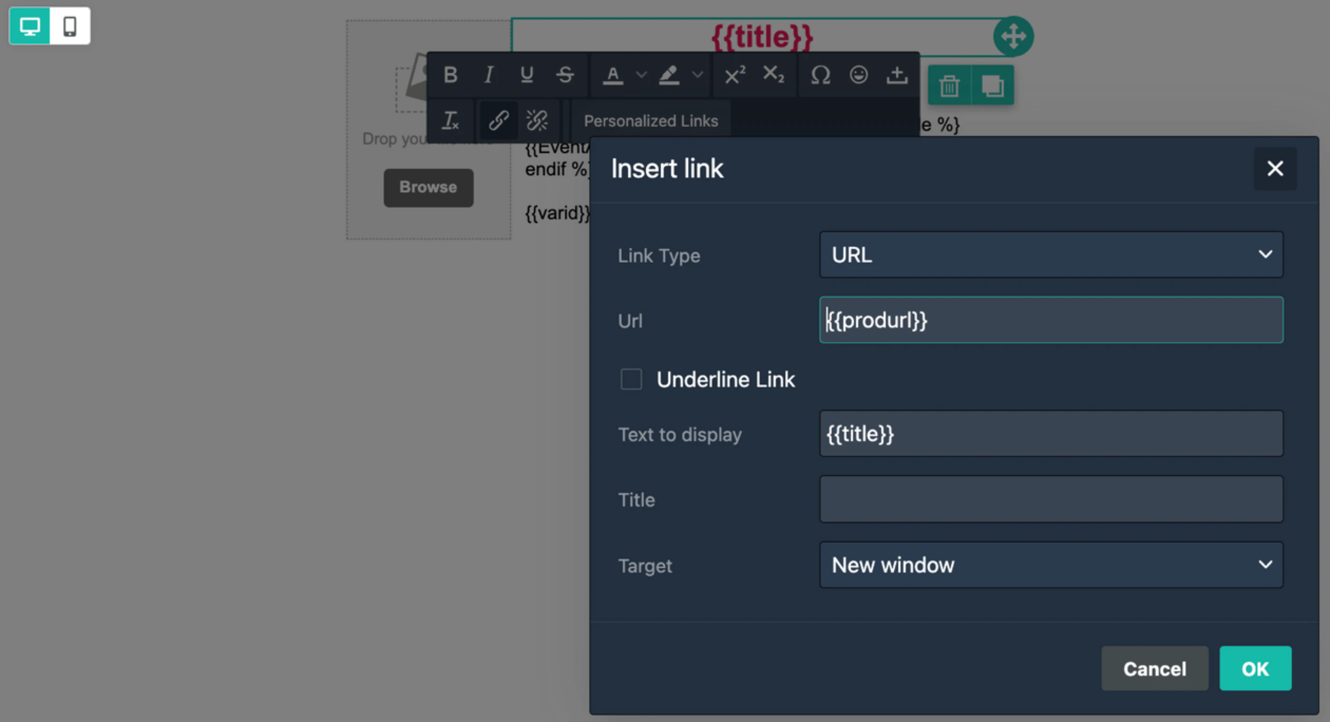Image resolution: width=1330 pixels, height=722 pixels.
Task: Open the Personalized Links menu
Action: [651, 121]
